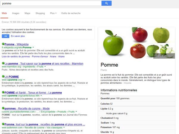Open the LA POMME result title
The image size is (179, 134).
click(12, 77)
